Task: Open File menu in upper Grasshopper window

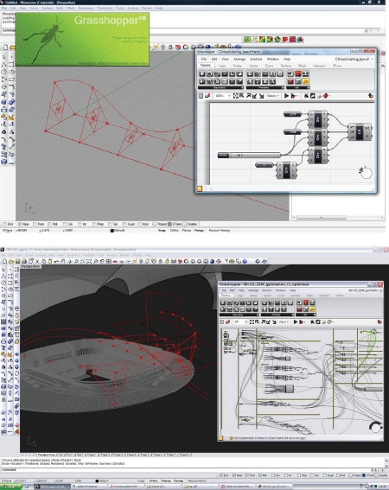Action: point(203,59)
